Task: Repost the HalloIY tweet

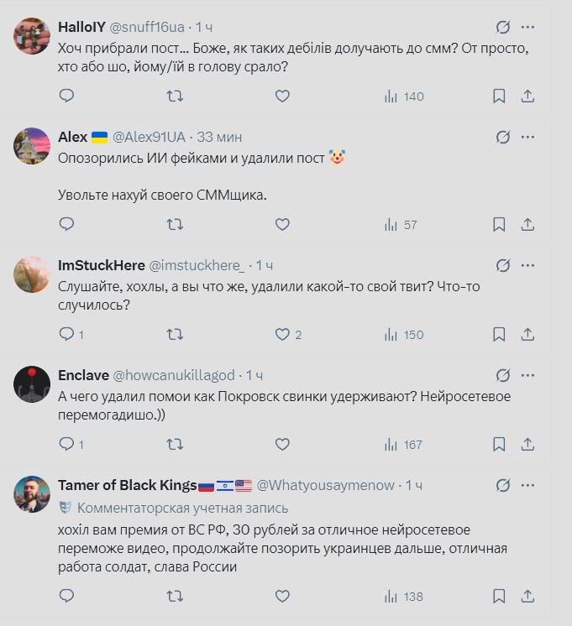Action: pyautogui.click(x=175, y=97)
